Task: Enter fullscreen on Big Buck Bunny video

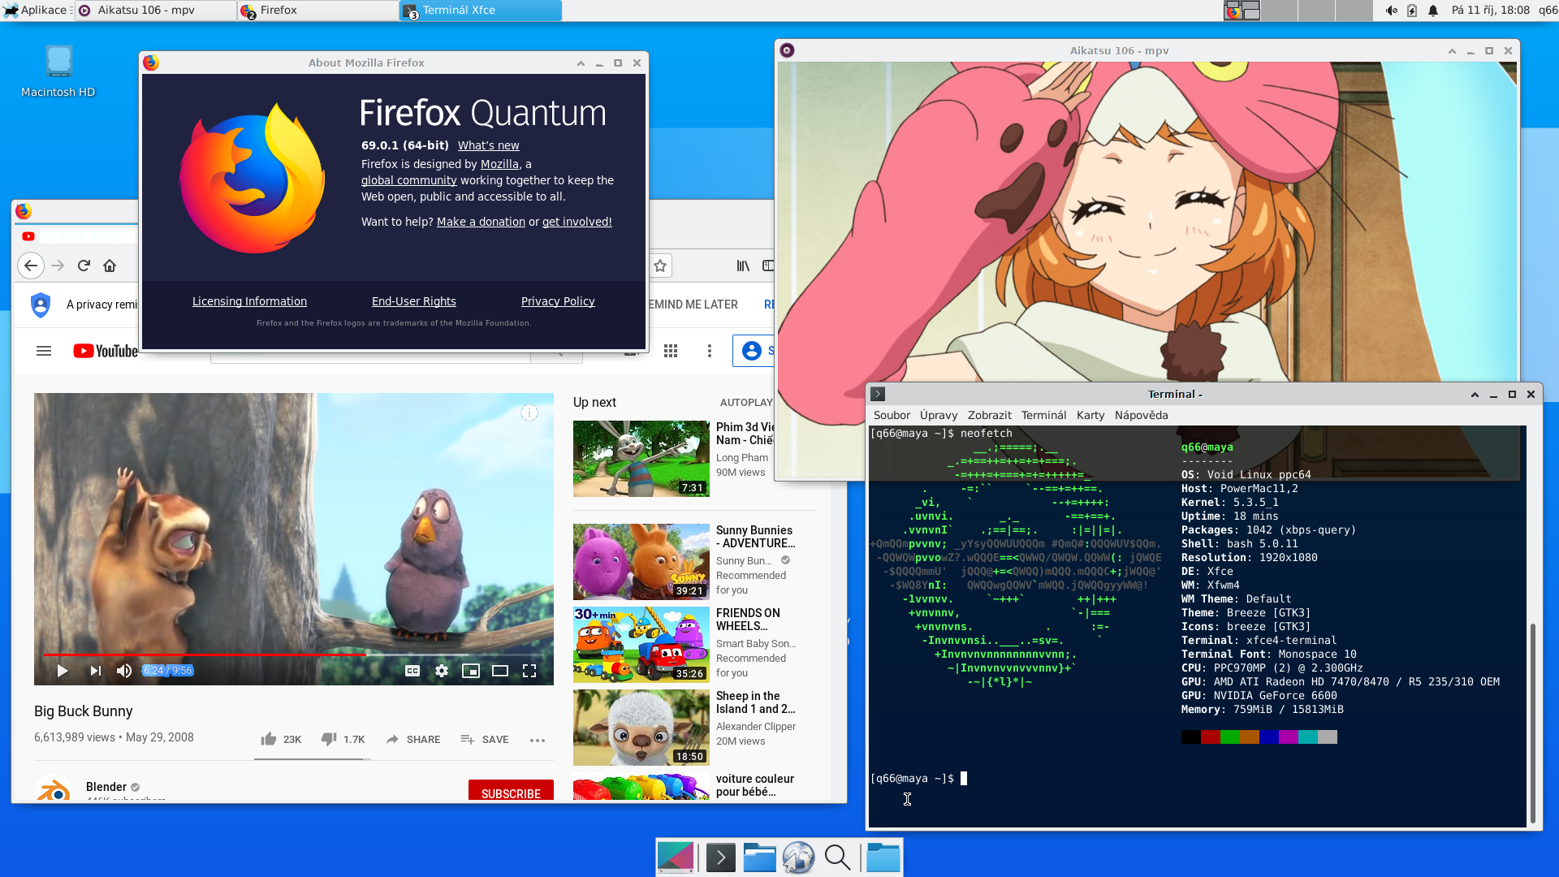Action: click(529, 671)
